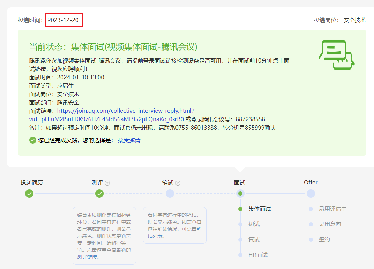The image size is (374, 269).
Task: Click the dot beside 录用意向
Action: [311, 224]
